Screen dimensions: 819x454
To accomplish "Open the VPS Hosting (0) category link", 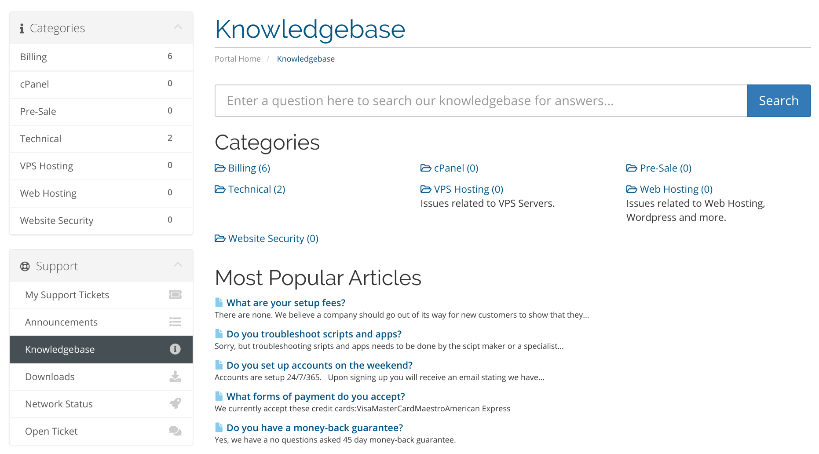I will [468, 189].
